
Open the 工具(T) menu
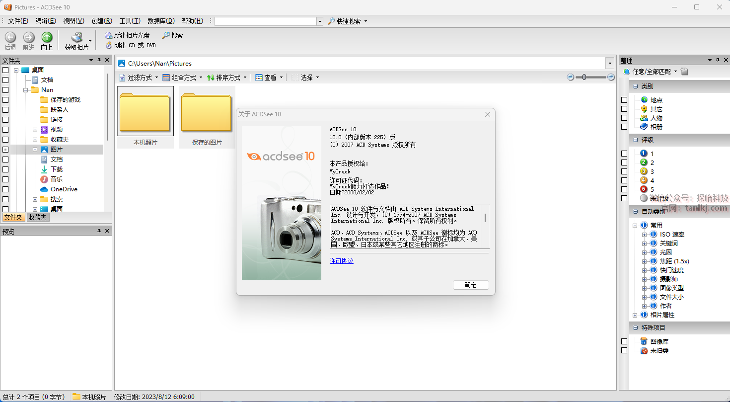130,21
